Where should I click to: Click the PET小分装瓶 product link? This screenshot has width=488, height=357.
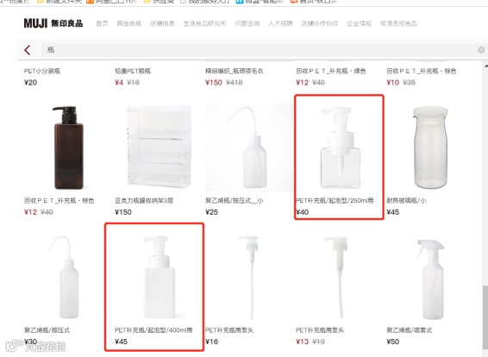click(x=42, y=72)
